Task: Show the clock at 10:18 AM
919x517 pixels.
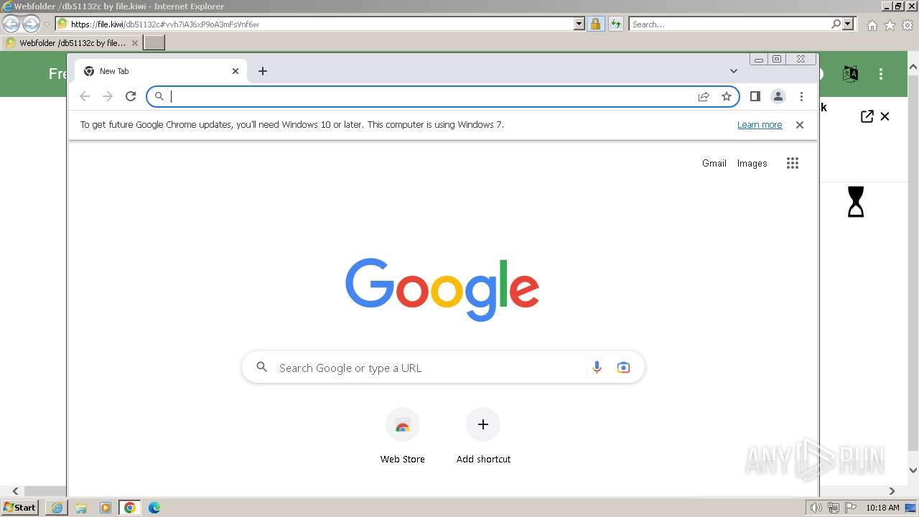Action: point(882,508)
